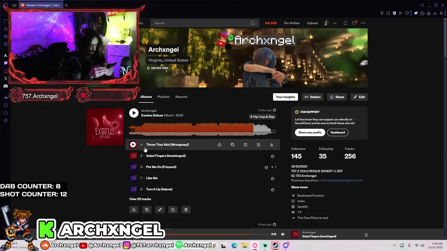
Task: Open browser tab search magnifier
Action: tap(422, 5)
